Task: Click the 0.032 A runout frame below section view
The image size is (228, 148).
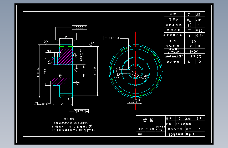Action: coord(81,111)
